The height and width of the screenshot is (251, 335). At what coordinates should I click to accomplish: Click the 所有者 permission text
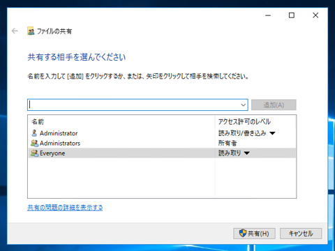[228, 143]
